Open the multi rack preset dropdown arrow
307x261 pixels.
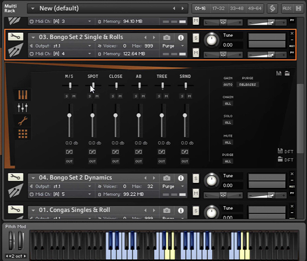[33, 8]
